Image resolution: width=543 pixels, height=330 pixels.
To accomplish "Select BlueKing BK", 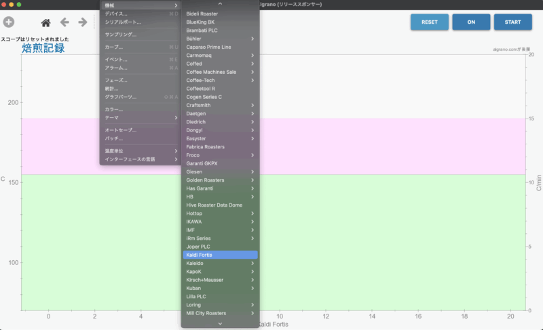I will click(220, 22).
